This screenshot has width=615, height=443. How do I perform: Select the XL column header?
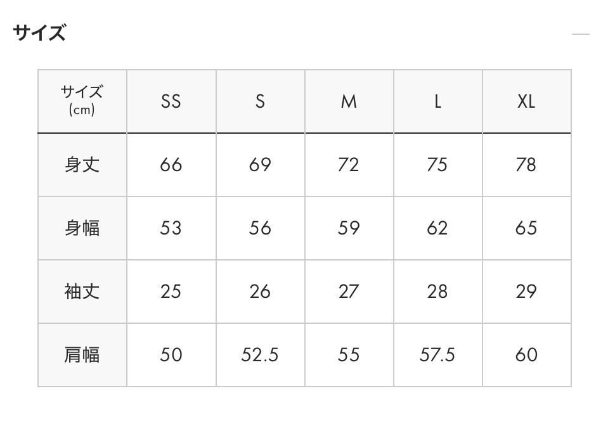pos(526,101)
